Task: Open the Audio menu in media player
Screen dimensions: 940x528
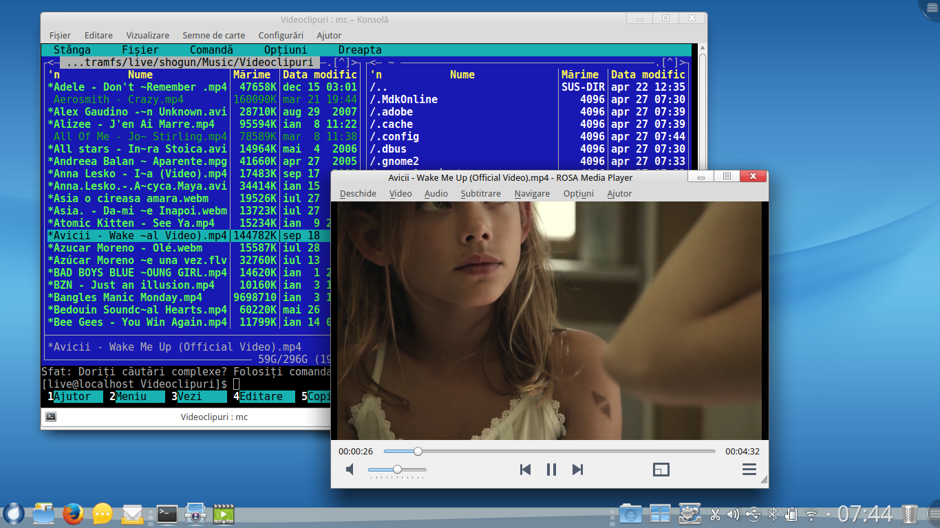Action: click(436, 194)
